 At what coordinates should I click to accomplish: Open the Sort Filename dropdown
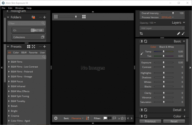(77, 118)
